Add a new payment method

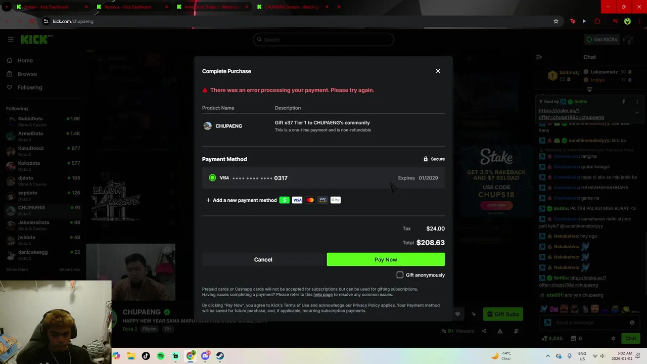click(x=242, y=200)
